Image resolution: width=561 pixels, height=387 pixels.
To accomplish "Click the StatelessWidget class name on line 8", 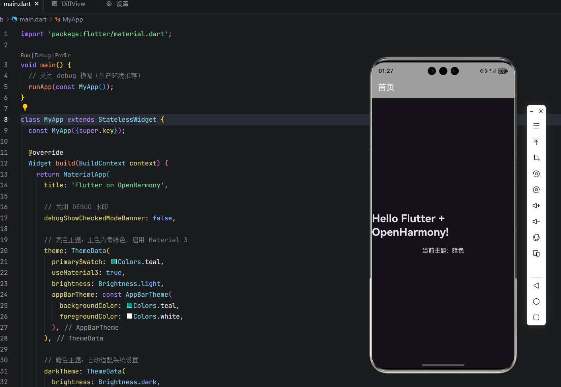I will [x=127, y=119].
